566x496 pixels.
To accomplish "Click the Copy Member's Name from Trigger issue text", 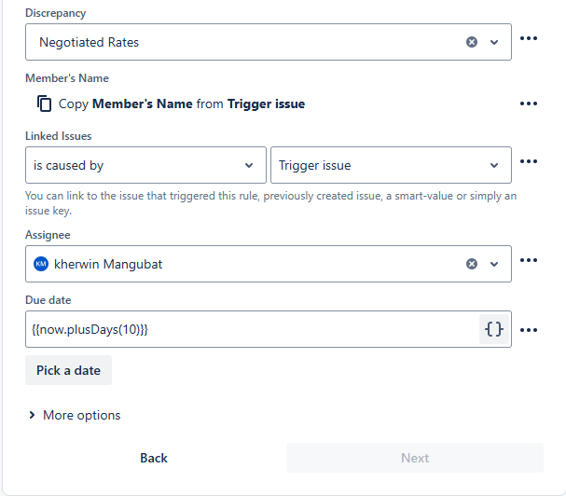I will (x=182, y=104).
